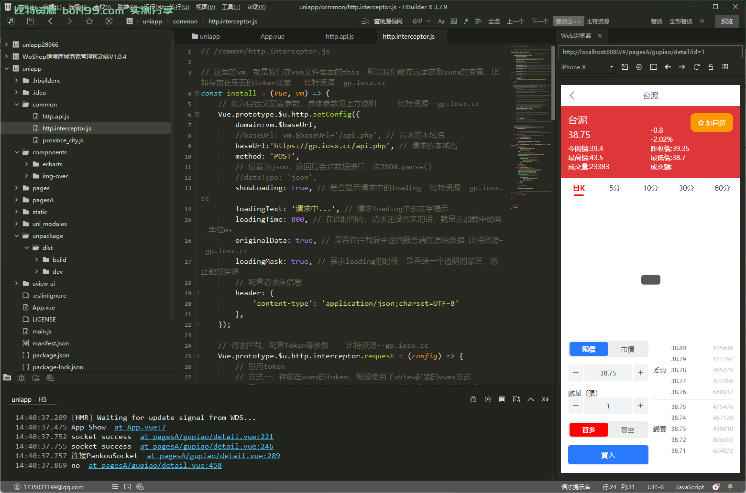Click the new file toolbar icon

coord(11,21)
